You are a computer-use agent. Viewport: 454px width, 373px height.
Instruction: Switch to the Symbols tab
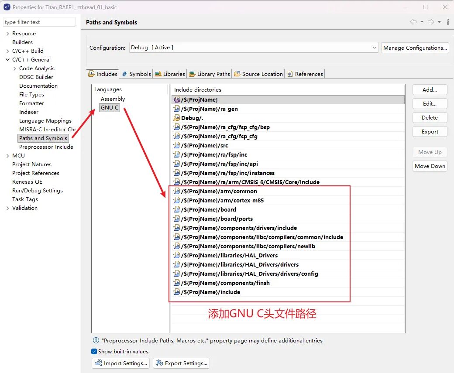click(136, 74)
